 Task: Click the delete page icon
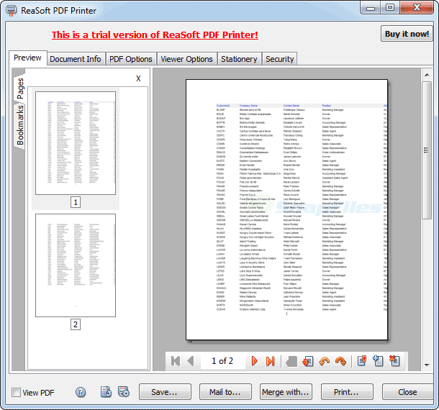tap(394, 361)
